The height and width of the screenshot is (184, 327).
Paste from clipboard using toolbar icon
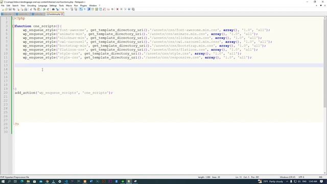coord(39,9)
